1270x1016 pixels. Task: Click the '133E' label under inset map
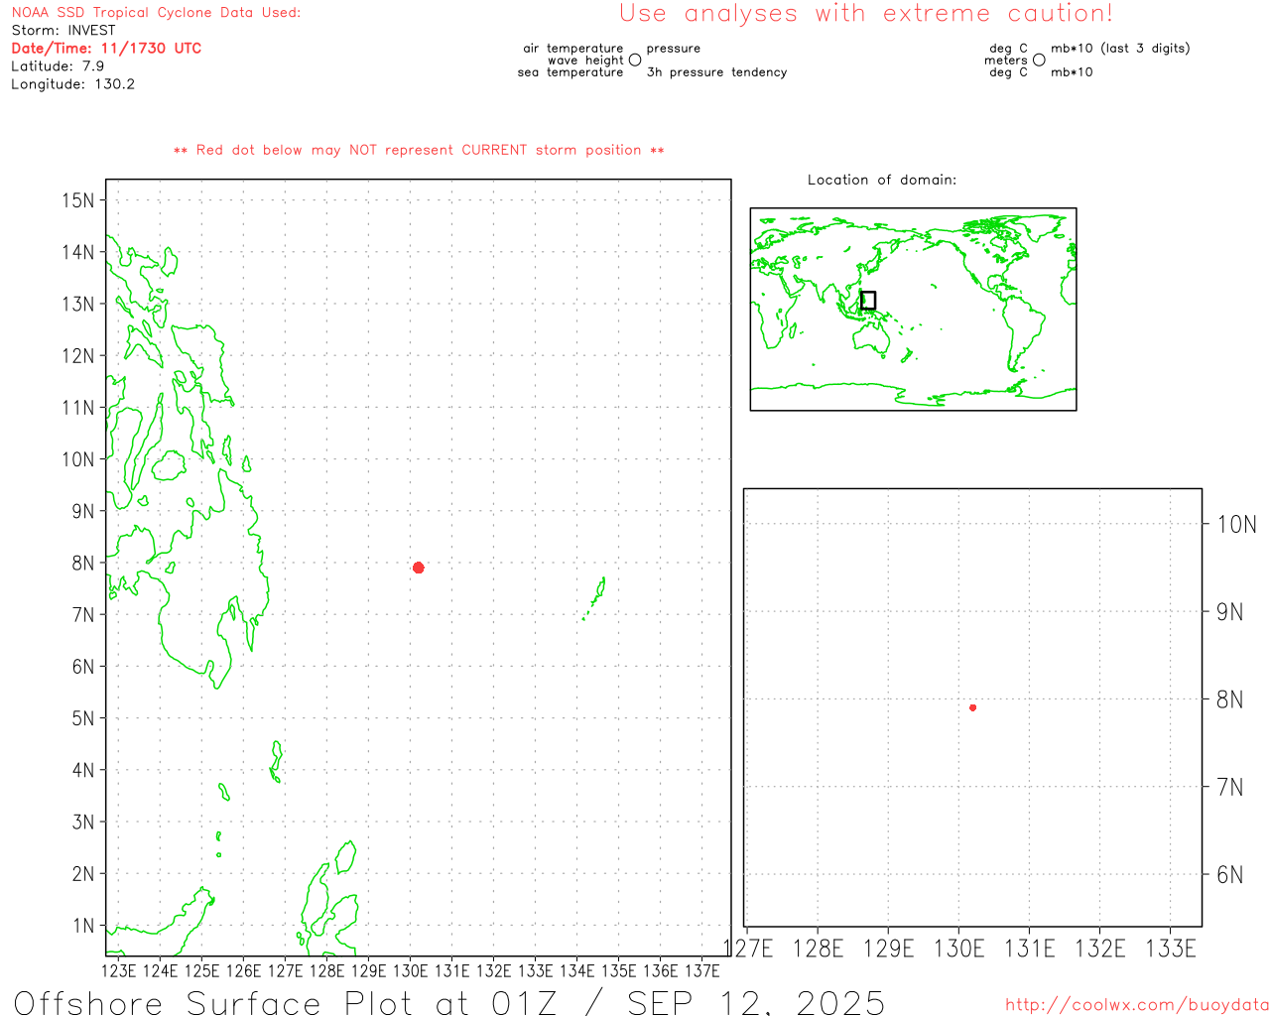pyautogui.click(x=1171, y=949)
